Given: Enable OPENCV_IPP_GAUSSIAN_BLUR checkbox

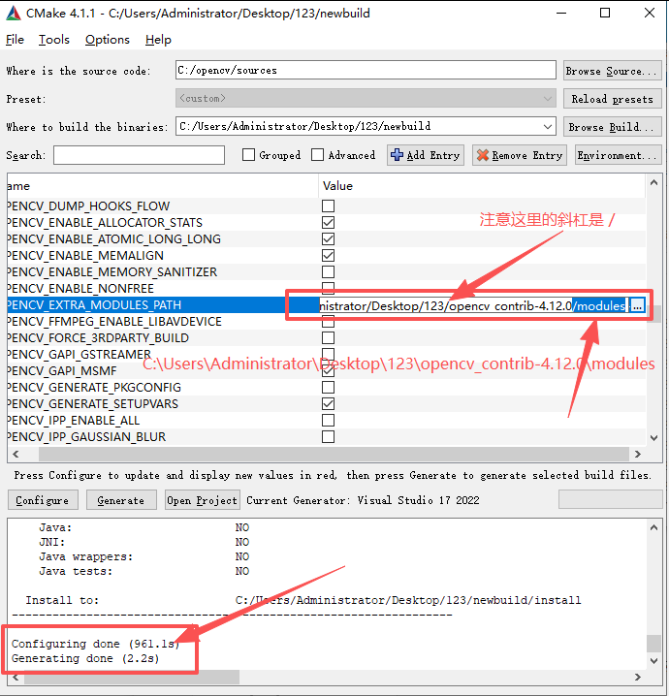Looking at the screenshot, I should (328, 437).
